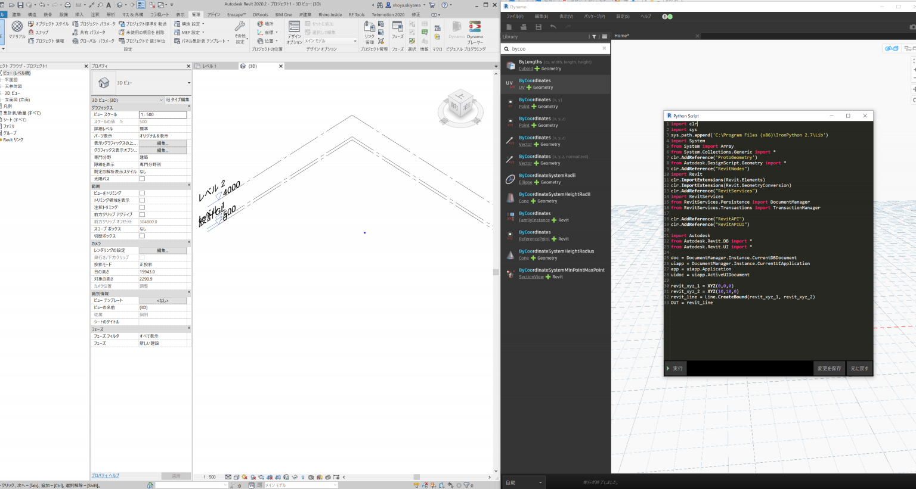Screen dimensions: 916x489
Task: Click Dynamo's save file icon
Action: pyautogui.click(x=539, y=27)
